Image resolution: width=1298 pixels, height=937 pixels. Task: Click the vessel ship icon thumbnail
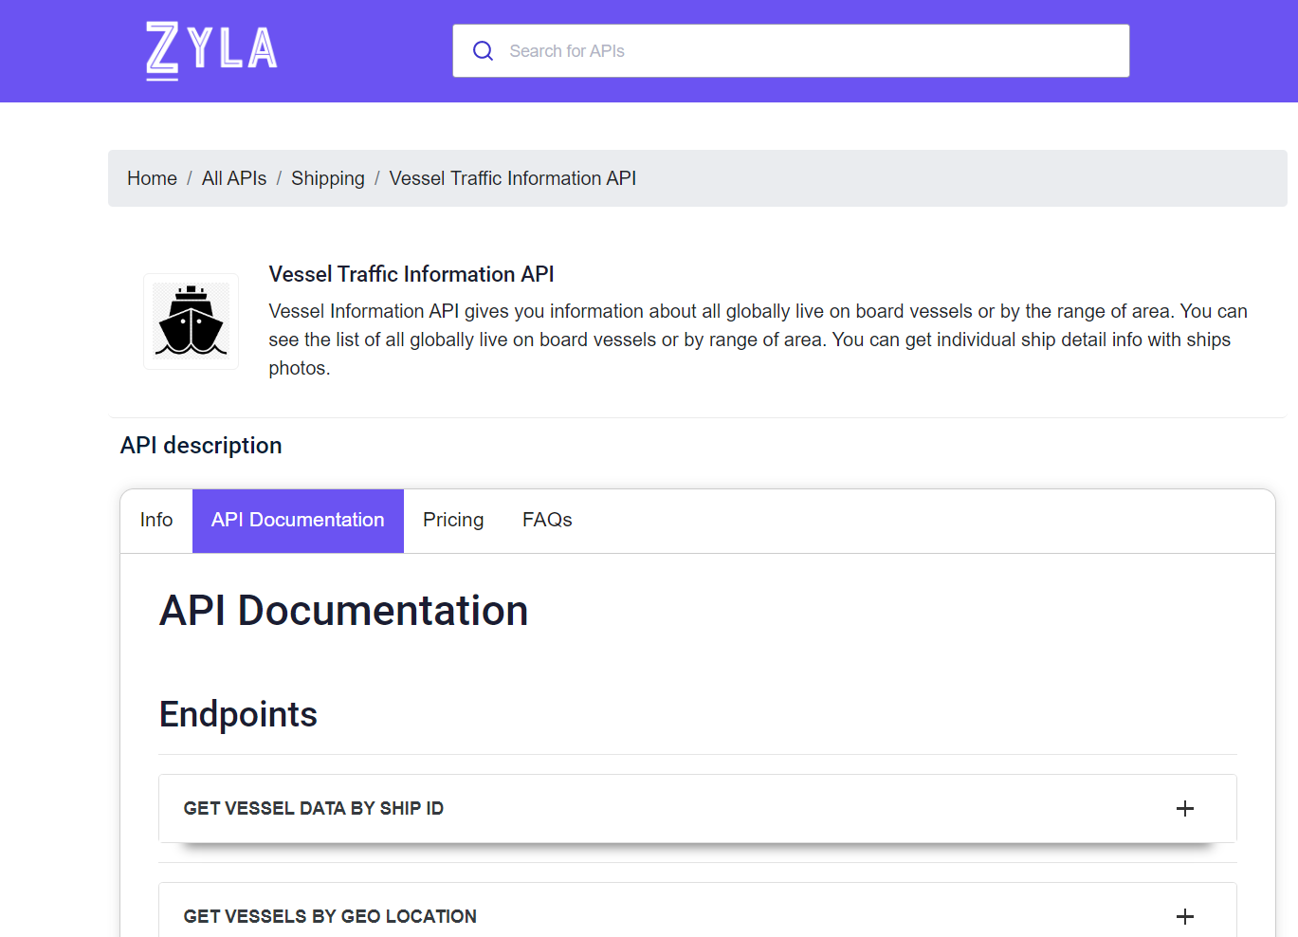191,321
